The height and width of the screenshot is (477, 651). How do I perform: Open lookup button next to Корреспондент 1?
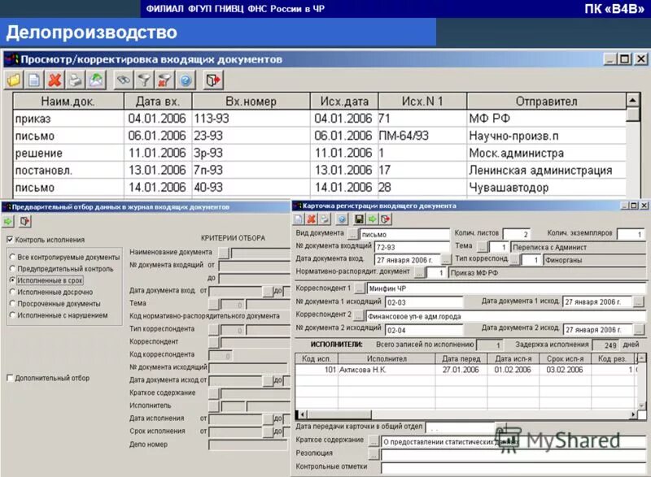pos(360,288)
